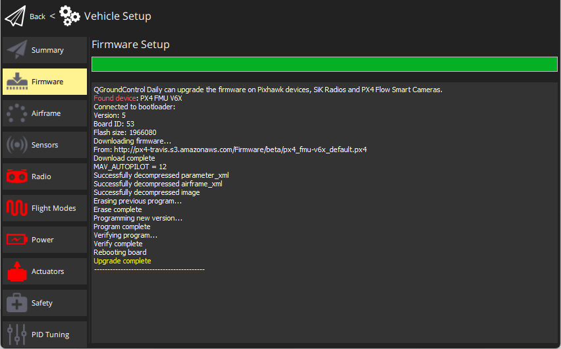561x349 pixels.
Task: Switch to the Airframe tab
Action: (46, 113)
